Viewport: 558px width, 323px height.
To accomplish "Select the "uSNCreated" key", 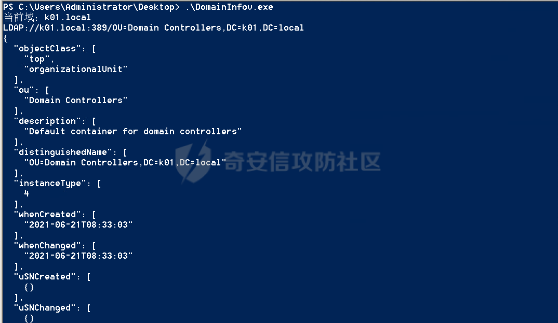I will point(45,276).
